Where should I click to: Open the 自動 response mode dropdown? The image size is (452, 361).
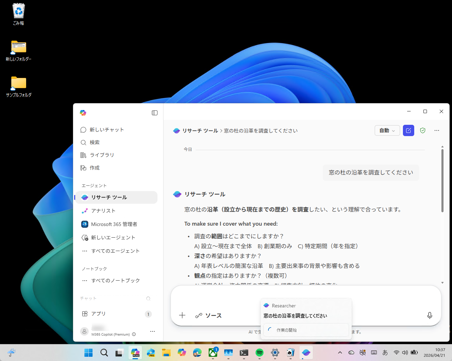pos(387,130)
